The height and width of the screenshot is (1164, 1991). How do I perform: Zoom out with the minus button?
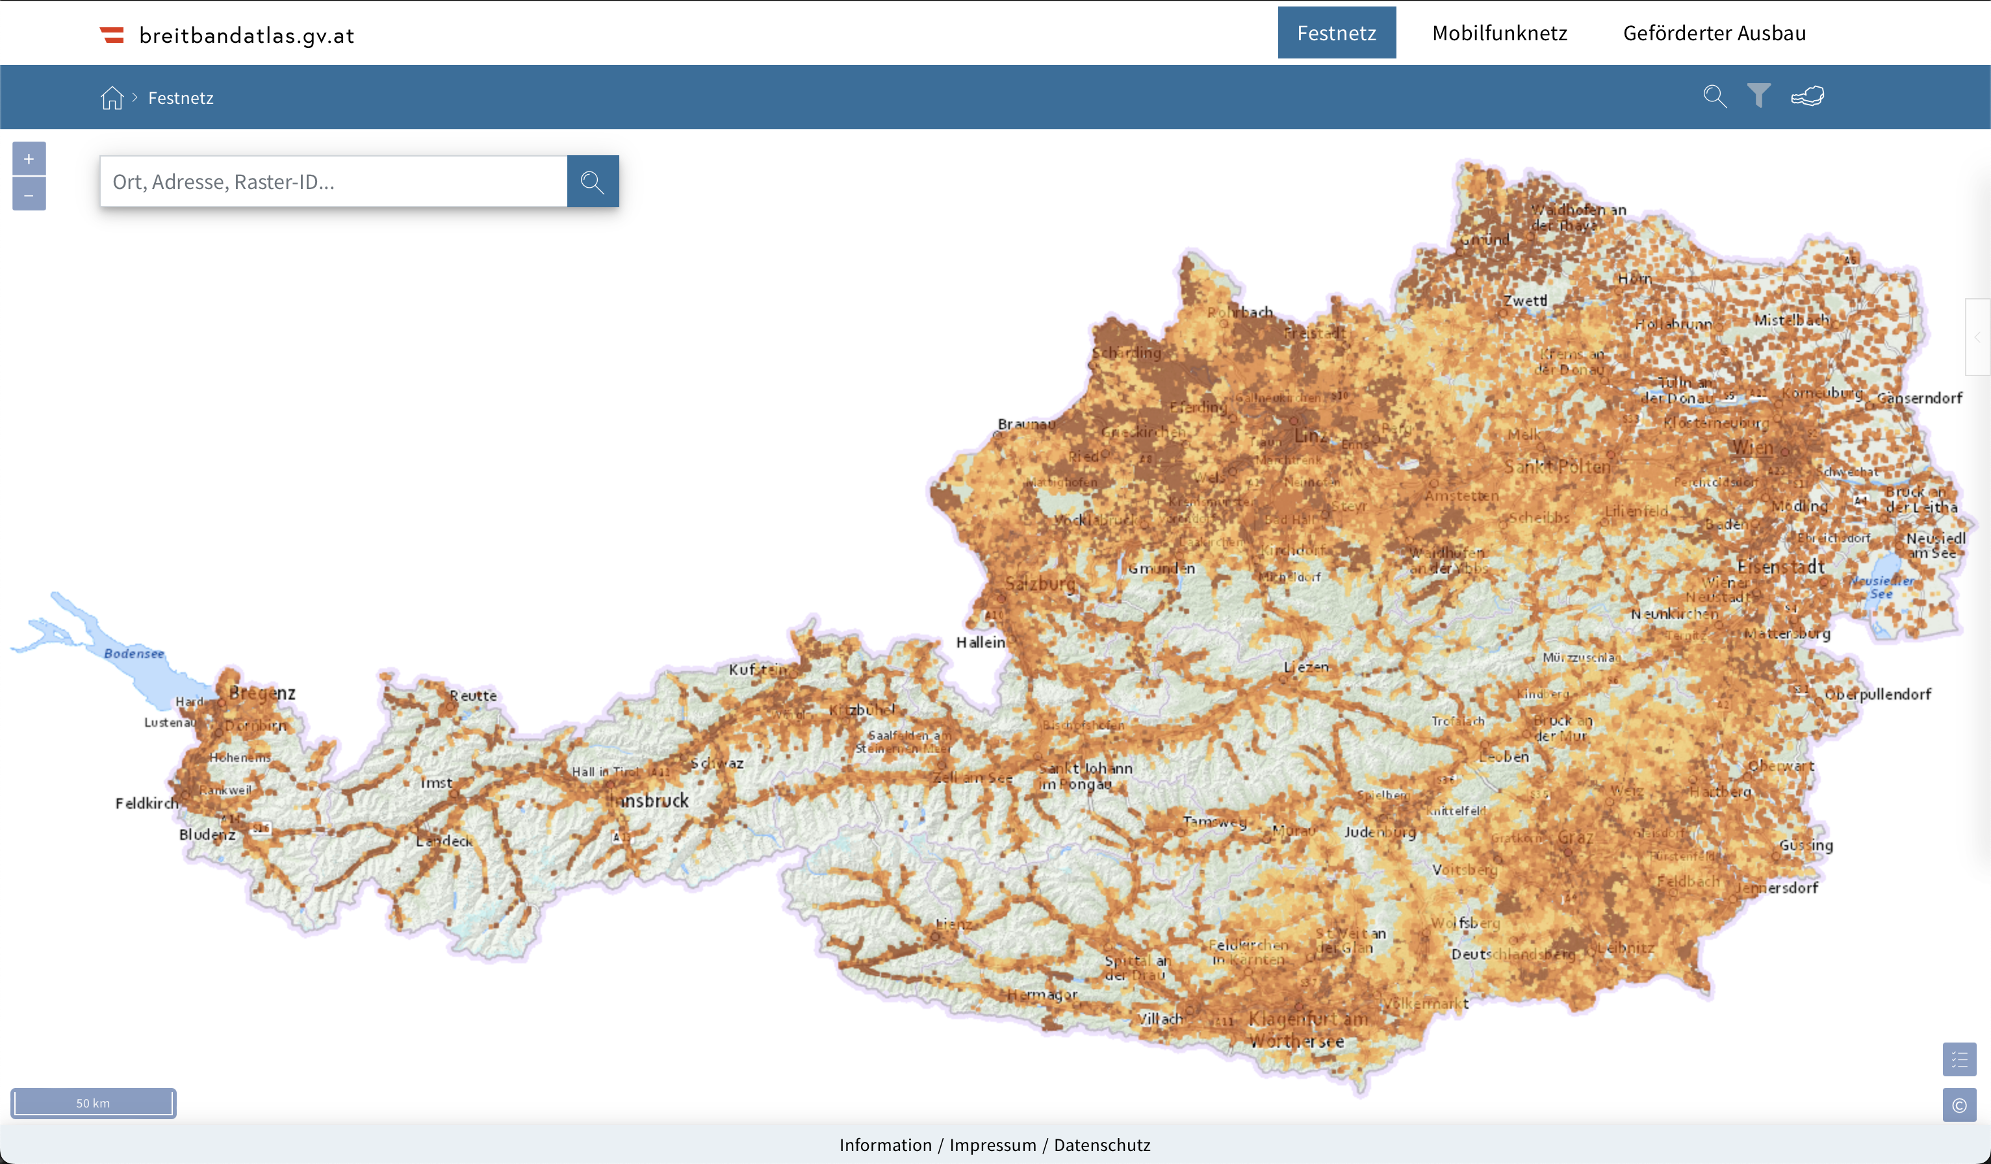click(x=29, y=194)
